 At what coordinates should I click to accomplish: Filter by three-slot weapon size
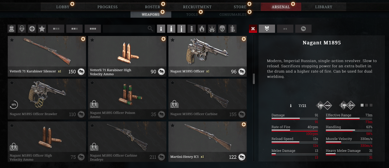pos(93,29)
